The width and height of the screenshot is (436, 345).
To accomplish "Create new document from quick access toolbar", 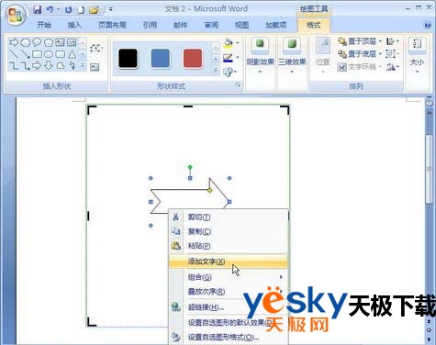I will pyautogui.click(x=81, y=10).
